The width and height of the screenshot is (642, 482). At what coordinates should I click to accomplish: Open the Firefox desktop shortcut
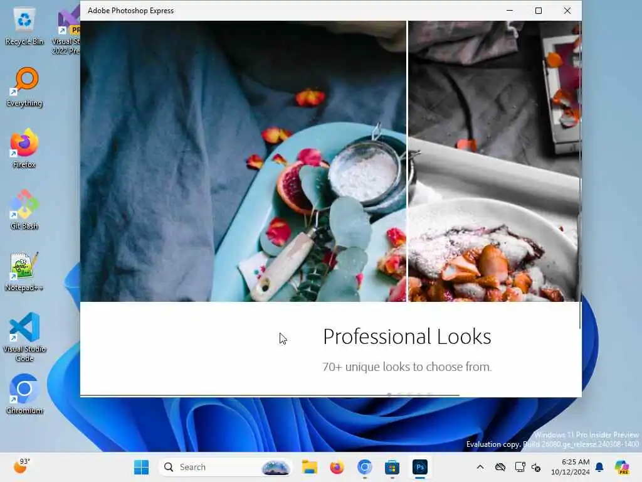pos(24,148)
